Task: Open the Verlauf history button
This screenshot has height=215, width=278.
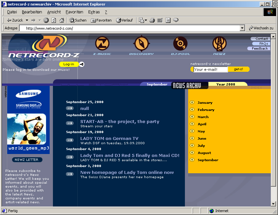Action: (x=124, y=20)
